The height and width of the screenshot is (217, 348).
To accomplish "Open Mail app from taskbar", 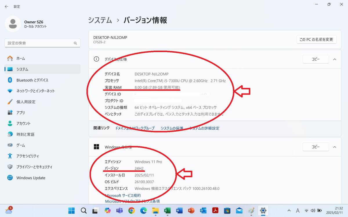I will 239,210.
